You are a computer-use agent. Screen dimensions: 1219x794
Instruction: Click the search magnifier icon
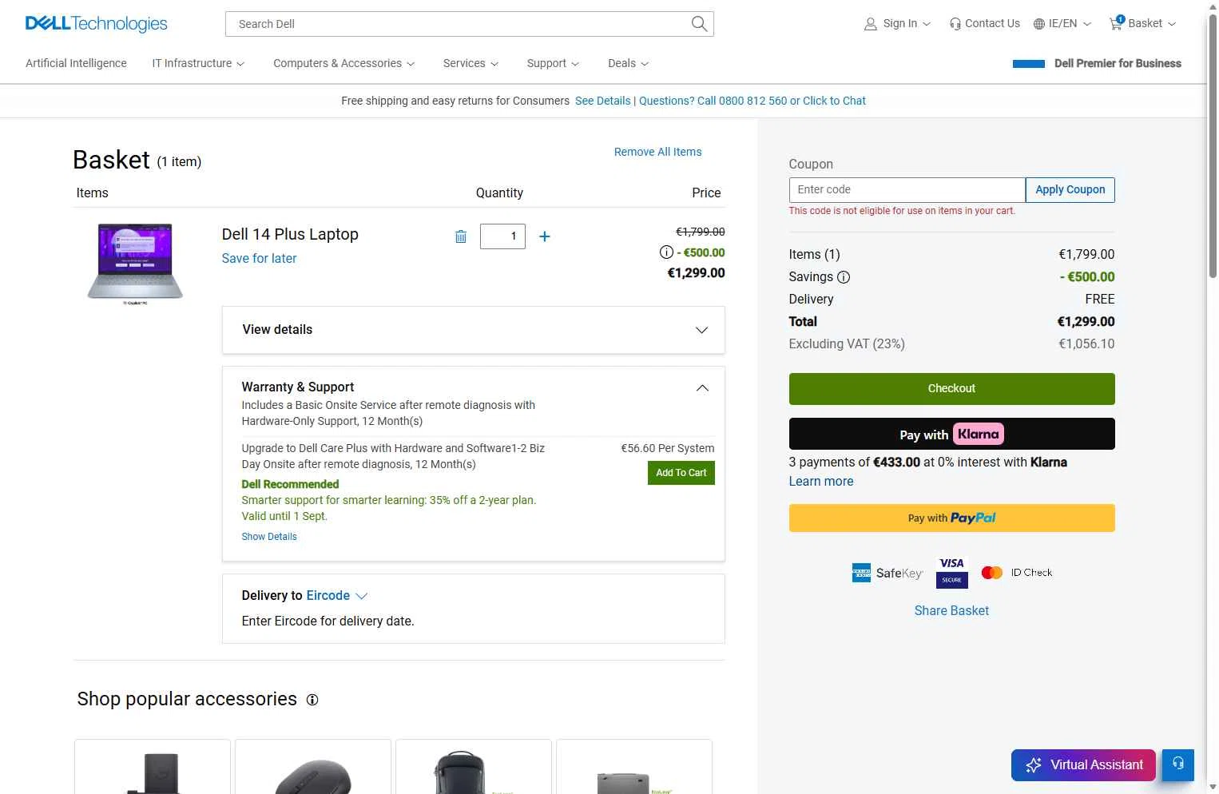coord(699,24)
